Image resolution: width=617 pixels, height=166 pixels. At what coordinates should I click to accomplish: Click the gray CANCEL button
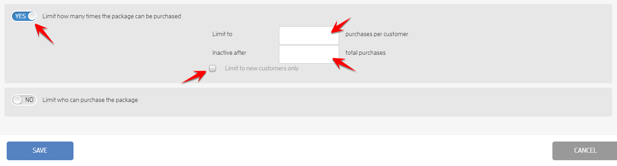coord(585,150)
